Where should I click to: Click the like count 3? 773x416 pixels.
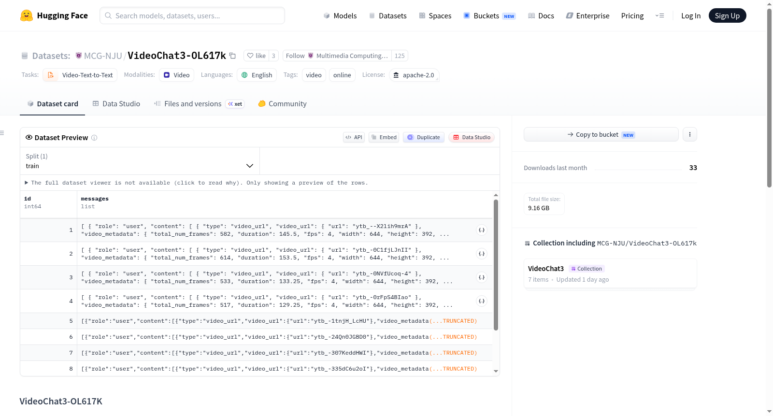pyautogui.click(x=273, y=56)
